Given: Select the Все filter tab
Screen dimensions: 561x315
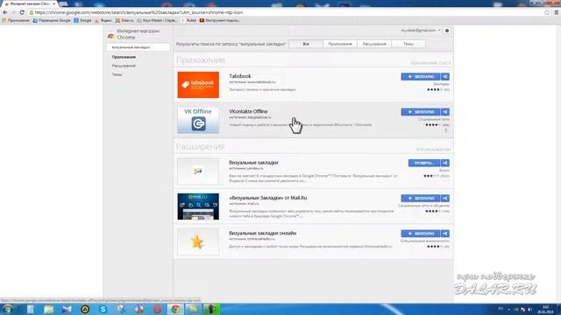Looking at the screenshot, I should 306,44.
